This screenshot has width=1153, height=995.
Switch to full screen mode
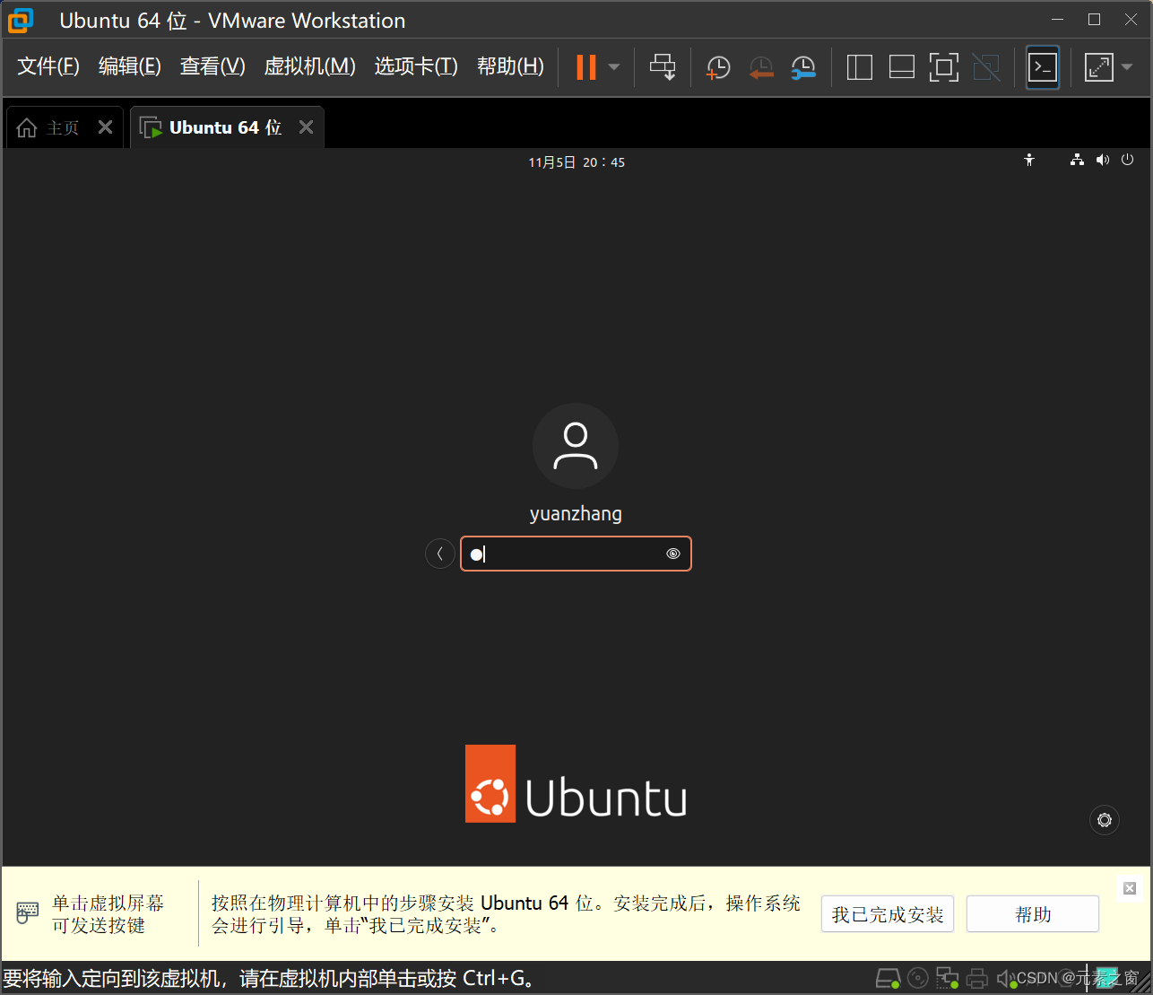coord(943,67)
